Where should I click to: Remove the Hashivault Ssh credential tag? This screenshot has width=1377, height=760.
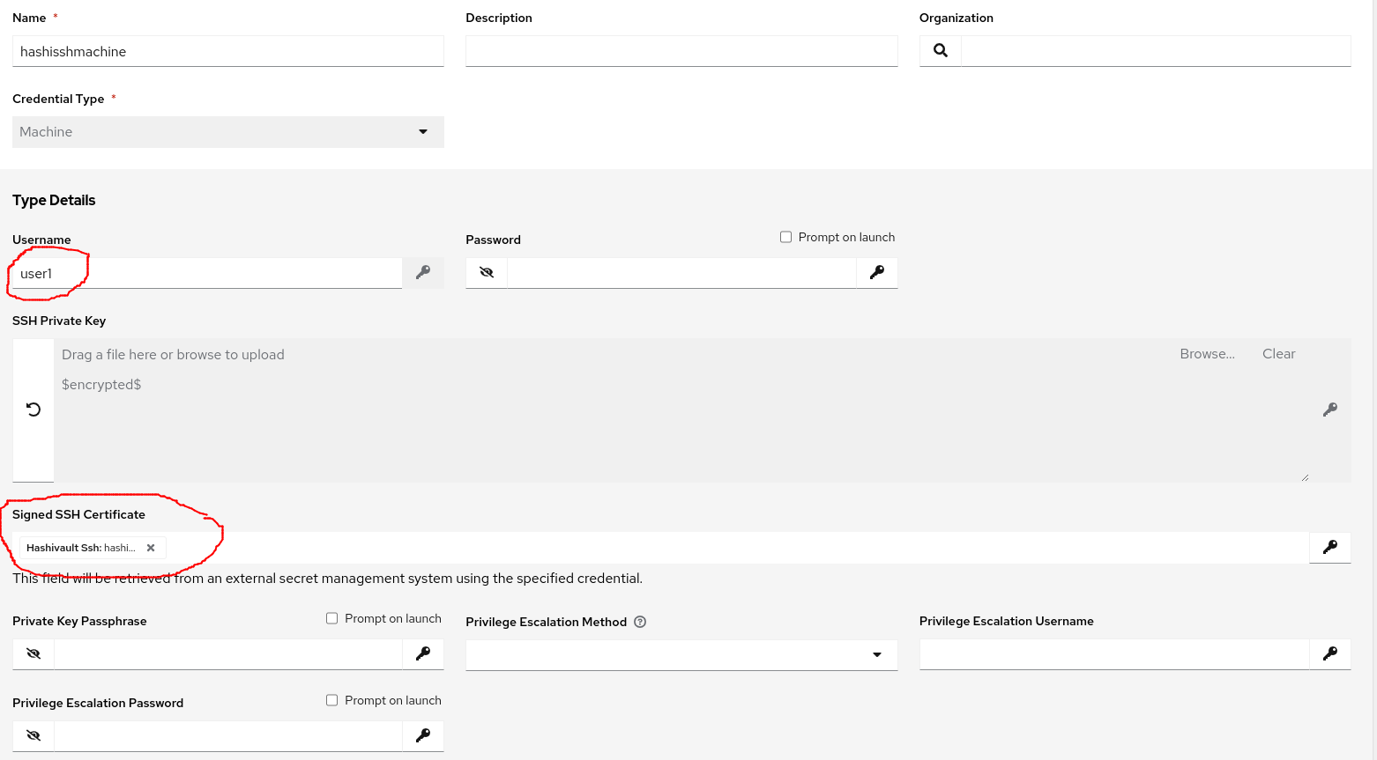point(151,548)
